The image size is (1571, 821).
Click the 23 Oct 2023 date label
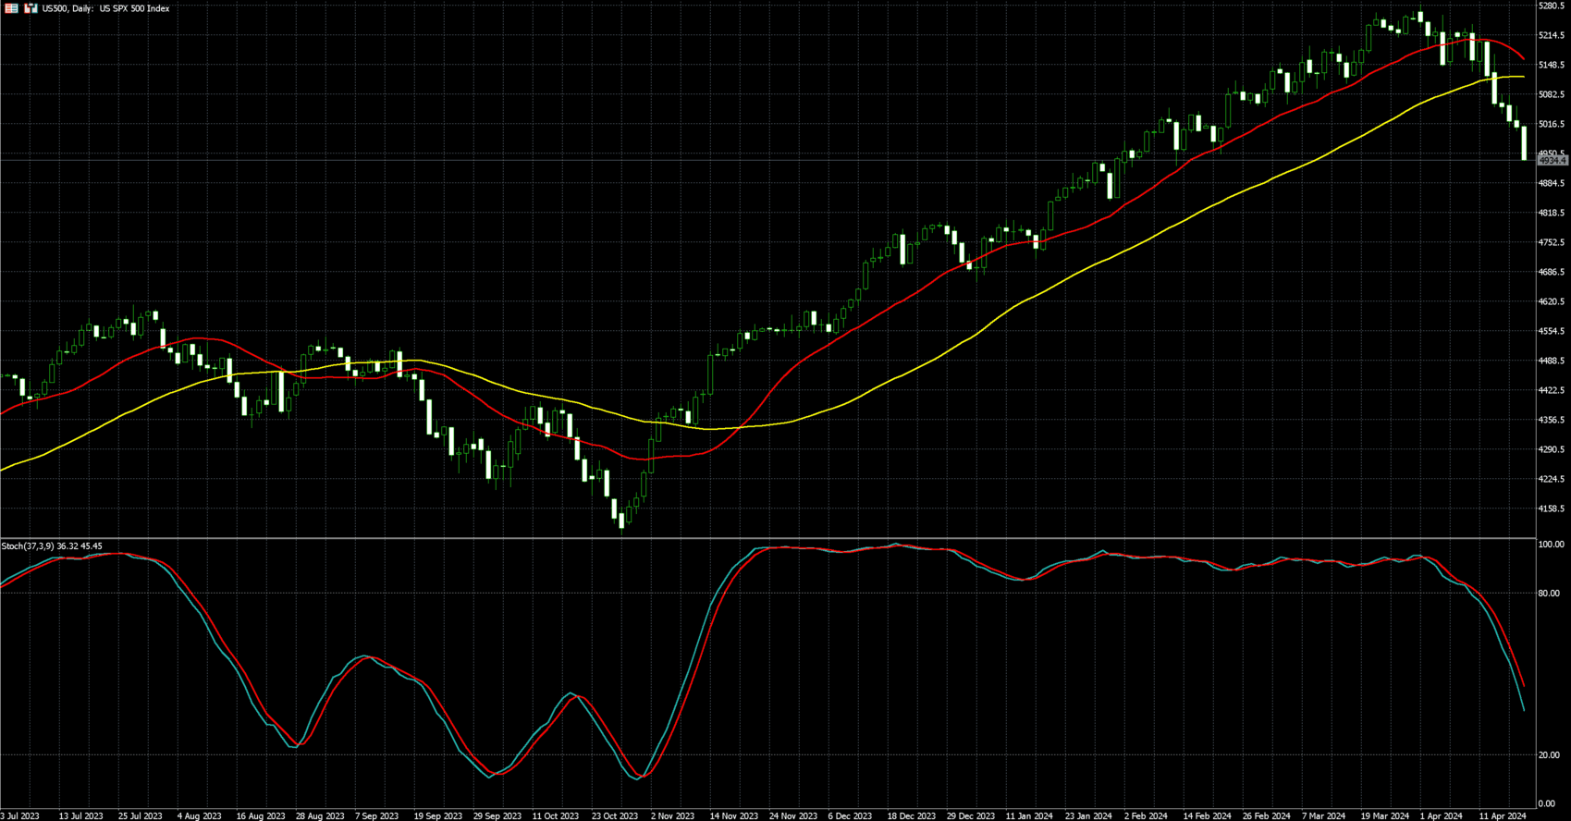click(x=615, y=815)
